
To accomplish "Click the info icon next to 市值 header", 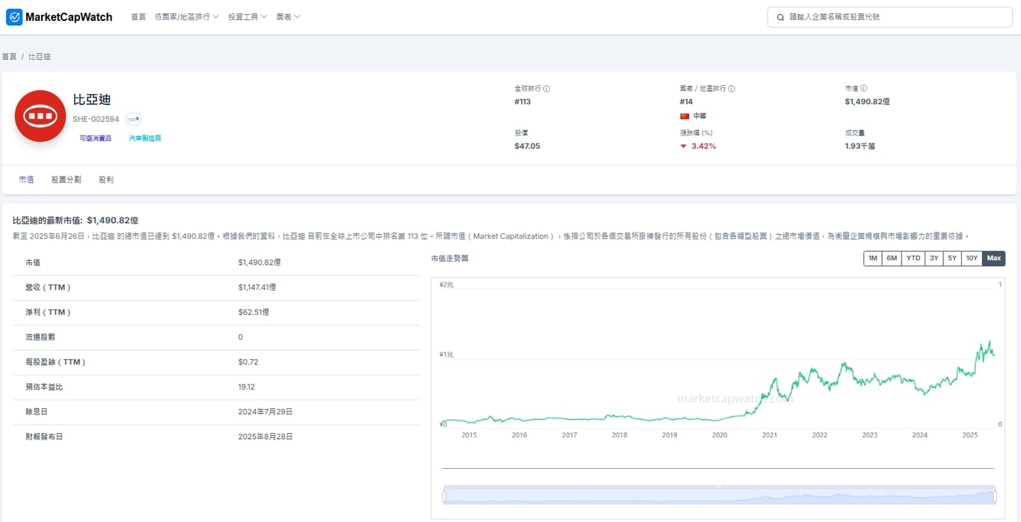I will [863, 88].
